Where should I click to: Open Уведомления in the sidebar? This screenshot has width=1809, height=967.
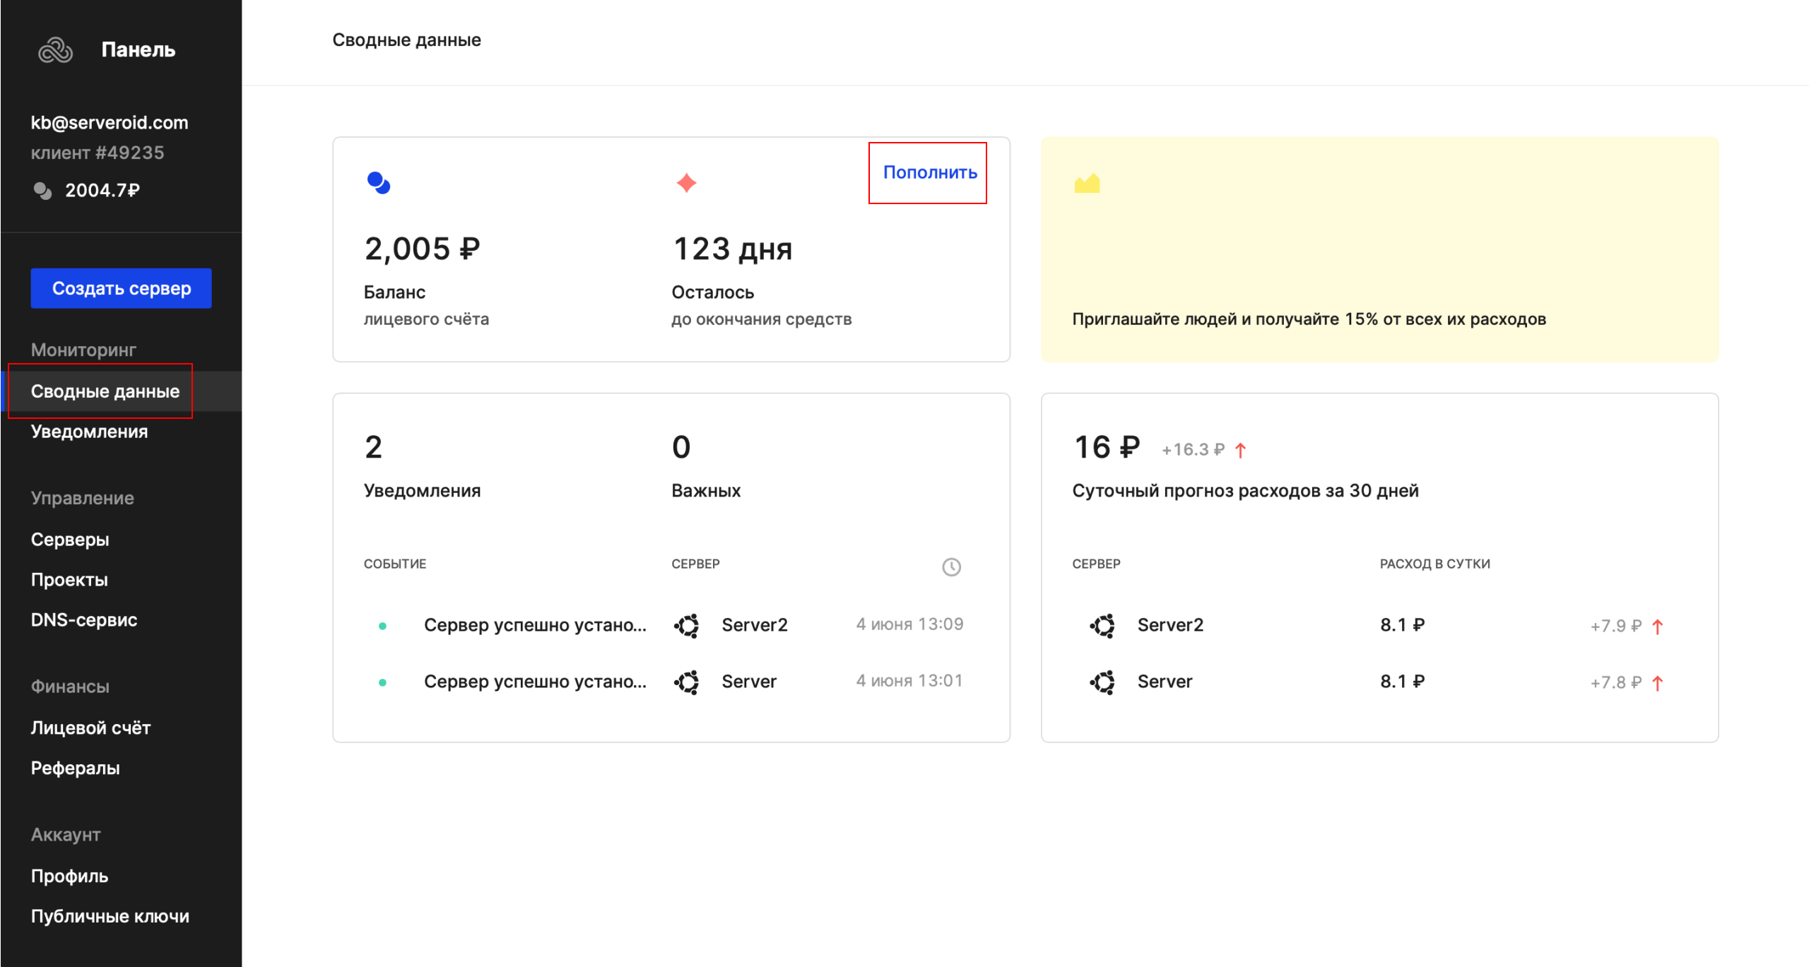(x=89, y=432)
